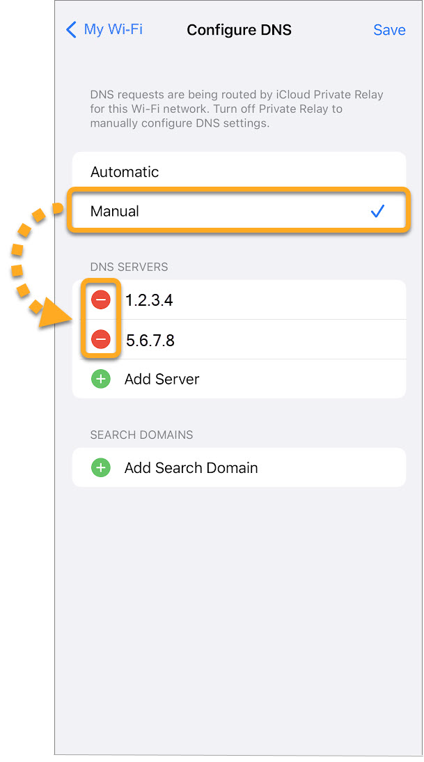The height and width of the screenshot is (762, 424).
Task: Go back via the My Wi-Fi label
Action: [x=113, y=29]
